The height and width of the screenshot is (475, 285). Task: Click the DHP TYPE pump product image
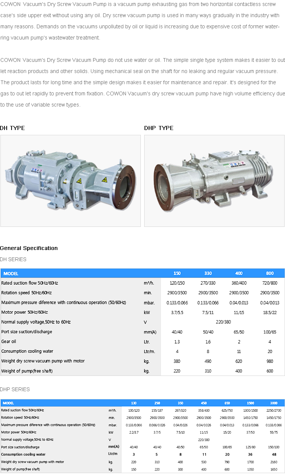click(x=214, y=181)
